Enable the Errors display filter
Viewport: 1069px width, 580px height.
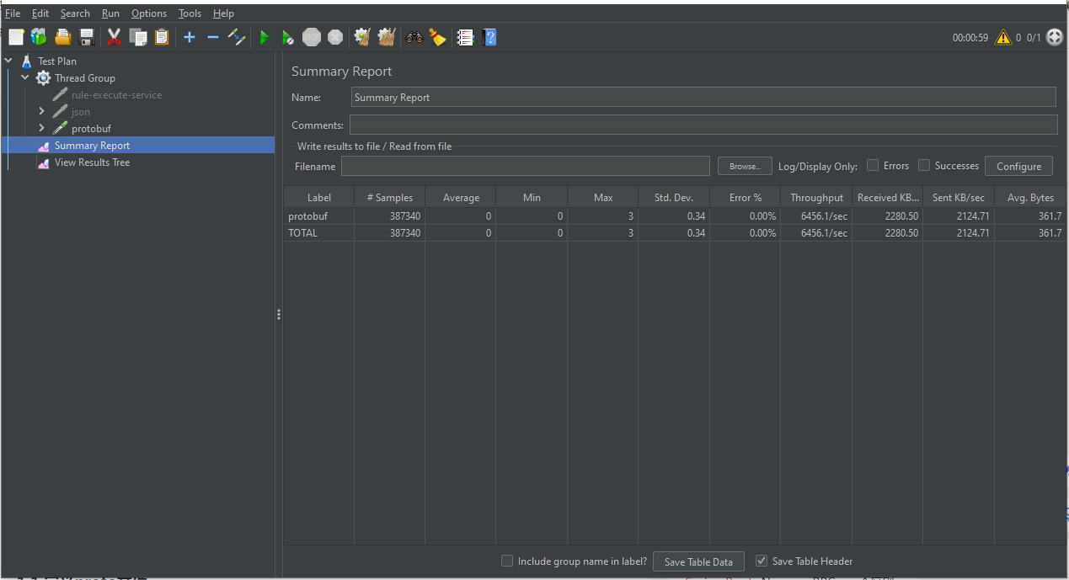pos(873,165)
